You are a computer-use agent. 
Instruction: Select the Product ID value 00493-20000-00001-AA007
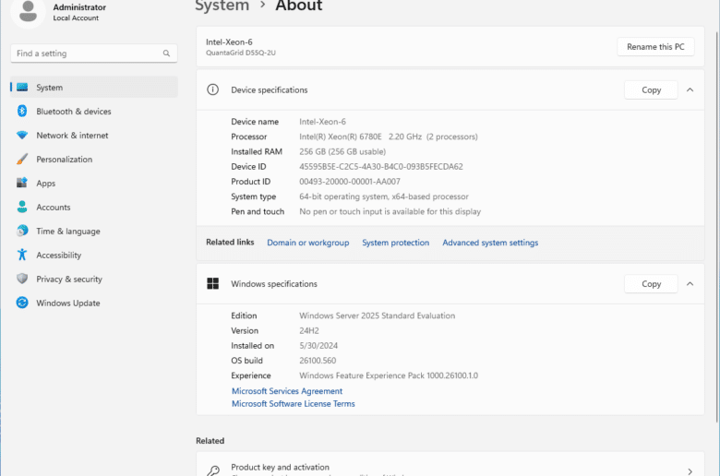coord(350,182)
